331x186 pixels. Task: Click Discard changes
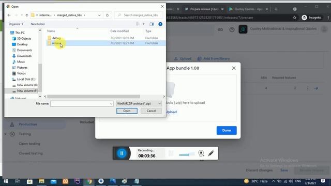[x=259, y=170]
